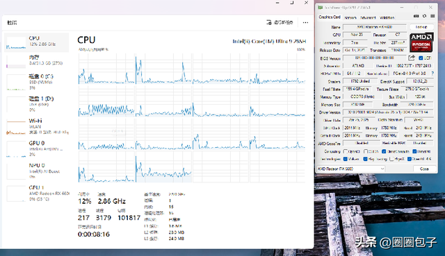
Task: Toggle the UEFI checkbox
Action: coord(421,58)
